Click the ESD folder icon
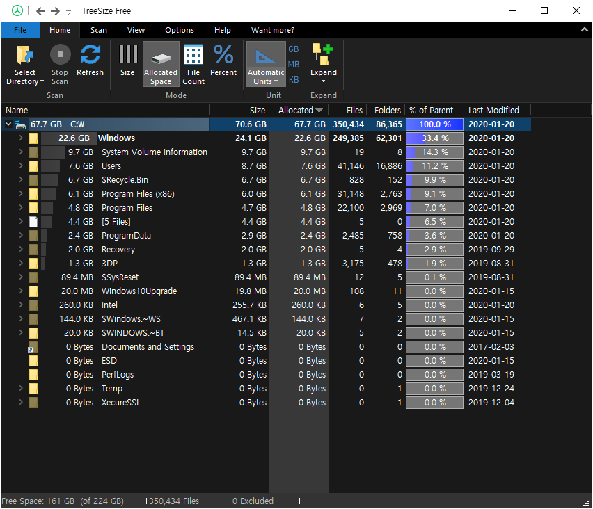 coord(33,361)
